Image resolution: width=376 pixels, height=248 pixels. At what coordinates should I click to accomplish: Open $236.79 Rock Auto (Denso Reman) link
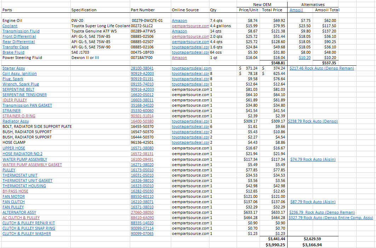(x=322, y=212)
